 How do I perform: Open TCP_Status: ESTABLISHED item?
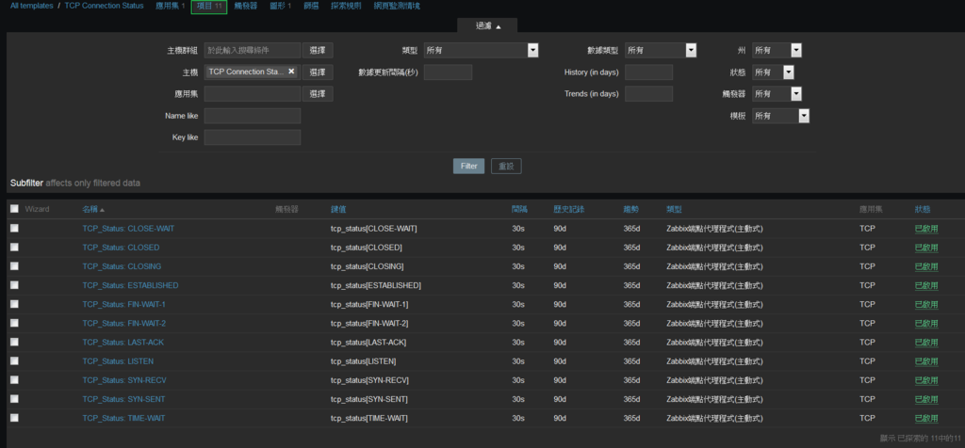coord(130,286)
